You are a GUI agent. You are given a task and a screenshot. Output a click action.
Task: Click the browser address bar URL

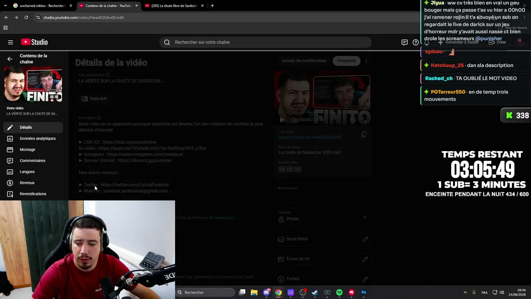(x=84, y=17)
